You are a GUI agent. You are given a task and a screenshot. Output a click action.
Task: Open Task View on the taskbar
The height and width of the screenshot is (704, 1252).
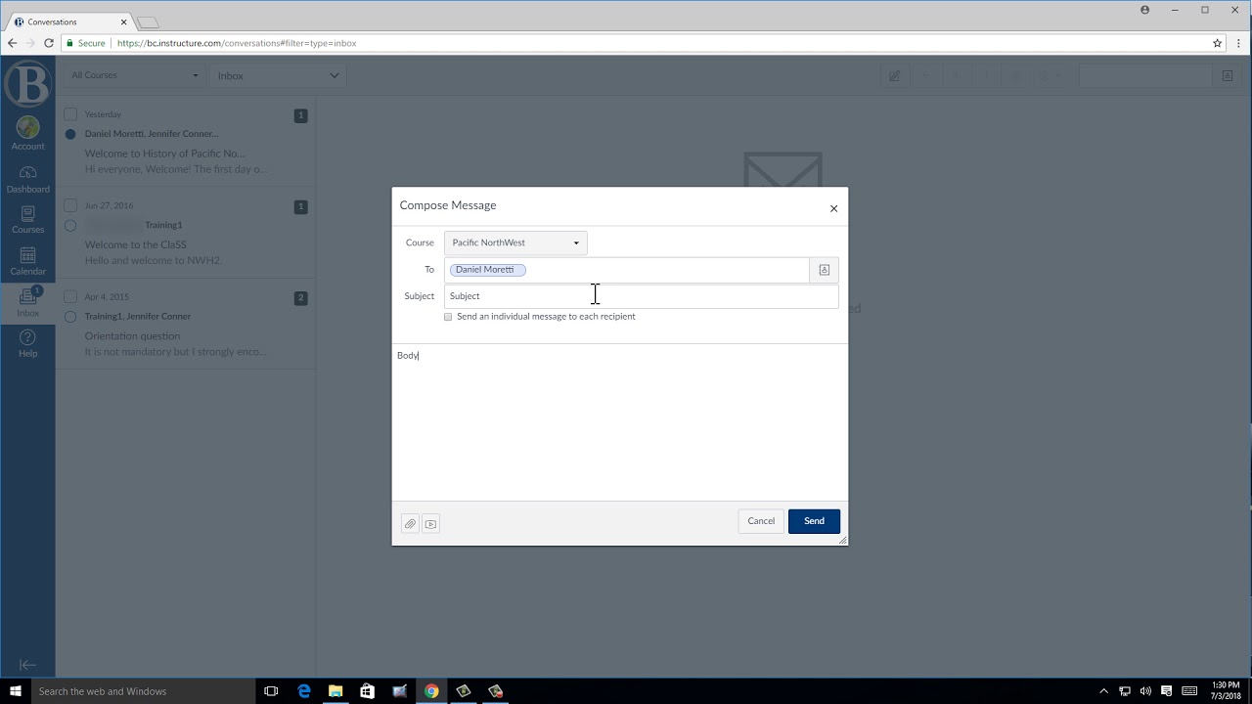pos(272,691)
